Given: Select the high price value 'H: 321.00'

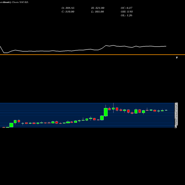Looking at the screenshot, I should pos(98,8).
